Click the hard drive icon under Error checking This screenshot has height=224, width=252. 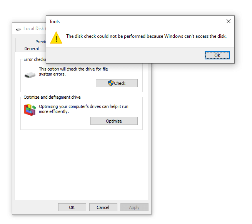coord(29,75)
